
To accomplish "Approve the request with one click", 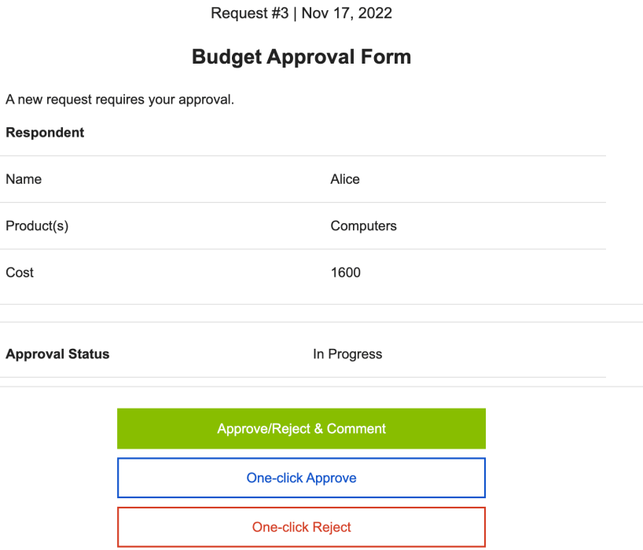I will click(301, 477).
